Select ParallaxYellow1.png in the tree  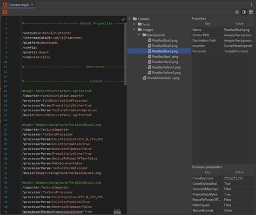coord(166,68)
